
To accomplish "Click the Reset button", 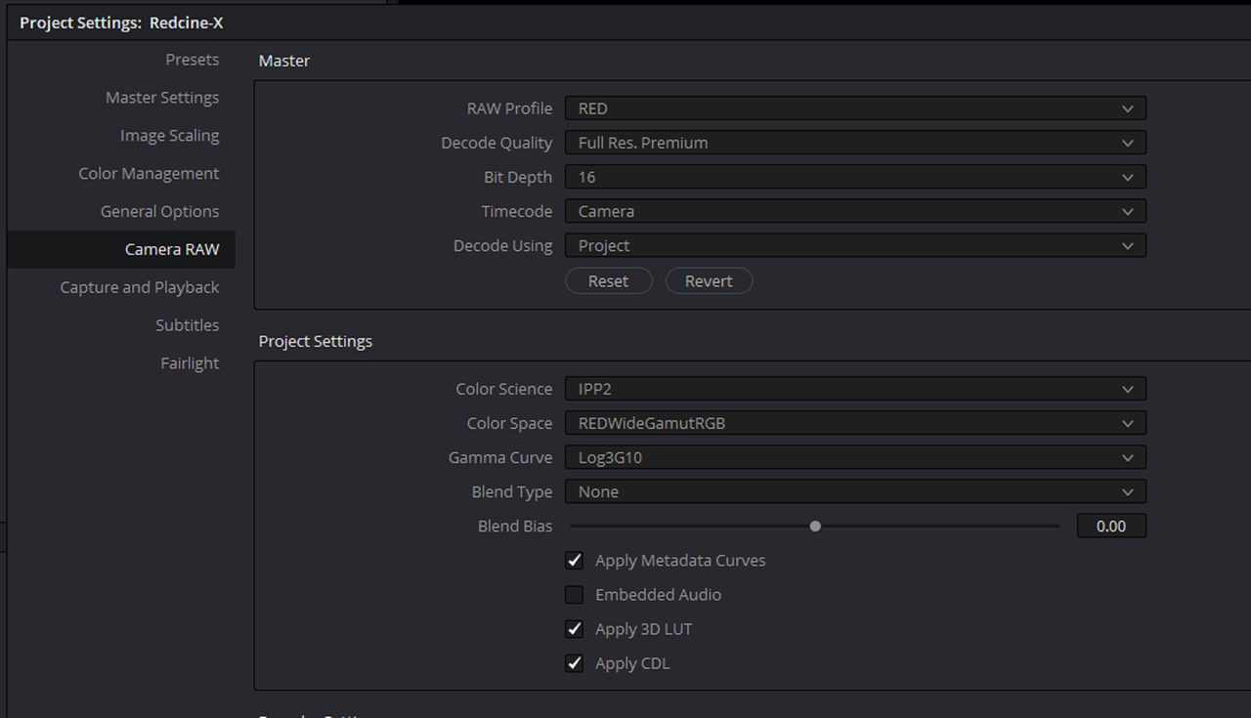I will (x=608, y=281).
